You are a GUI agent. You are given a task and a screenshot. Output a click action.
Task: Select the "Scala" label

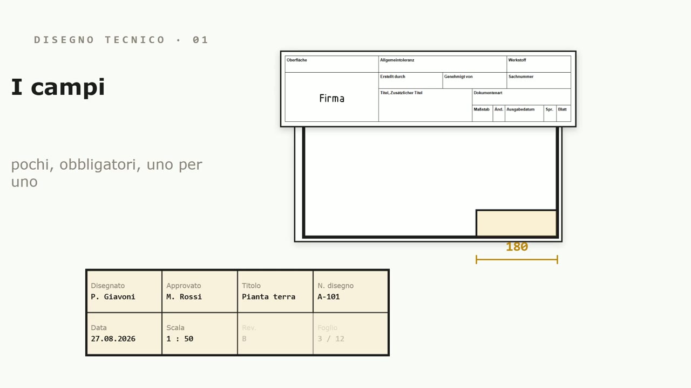click(x=175, y=328)
